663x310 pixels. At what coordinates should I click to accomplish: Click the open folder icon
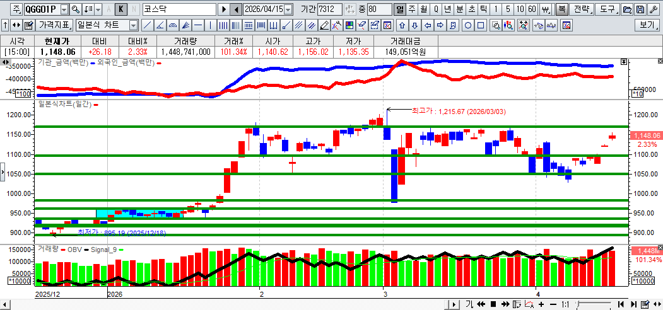pyautogui.click(x=626, y=9)
